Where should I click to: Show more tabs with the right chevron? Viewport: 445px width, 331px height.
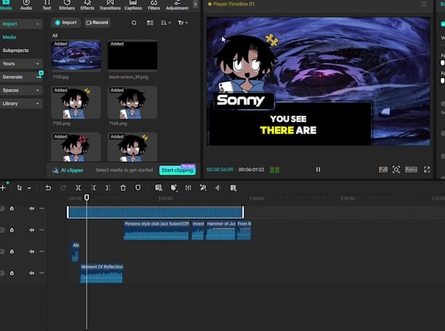click(195, 4)
